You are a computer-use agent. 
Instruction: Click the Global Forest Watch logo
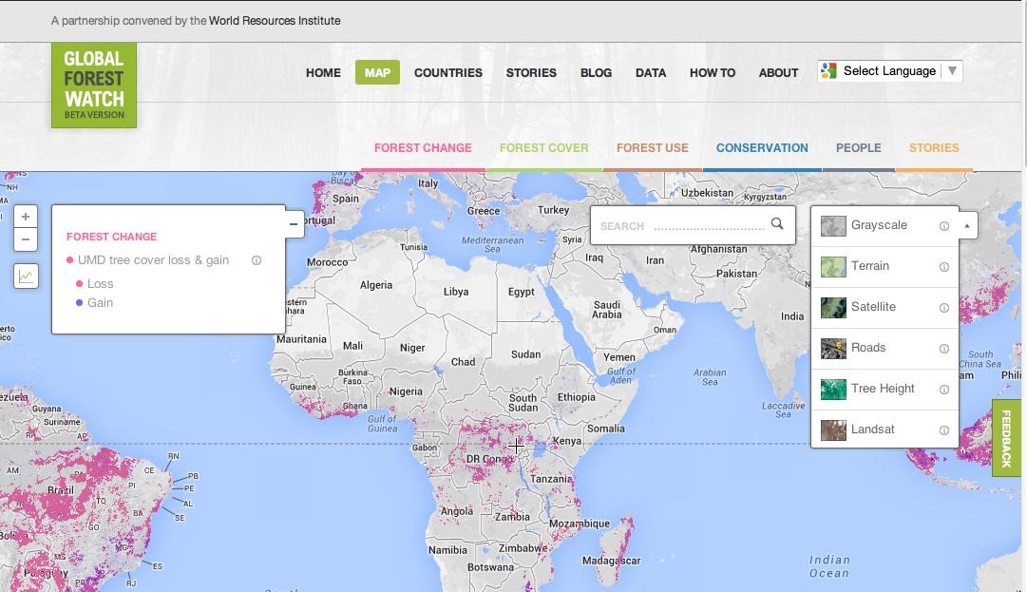[94, 86]
